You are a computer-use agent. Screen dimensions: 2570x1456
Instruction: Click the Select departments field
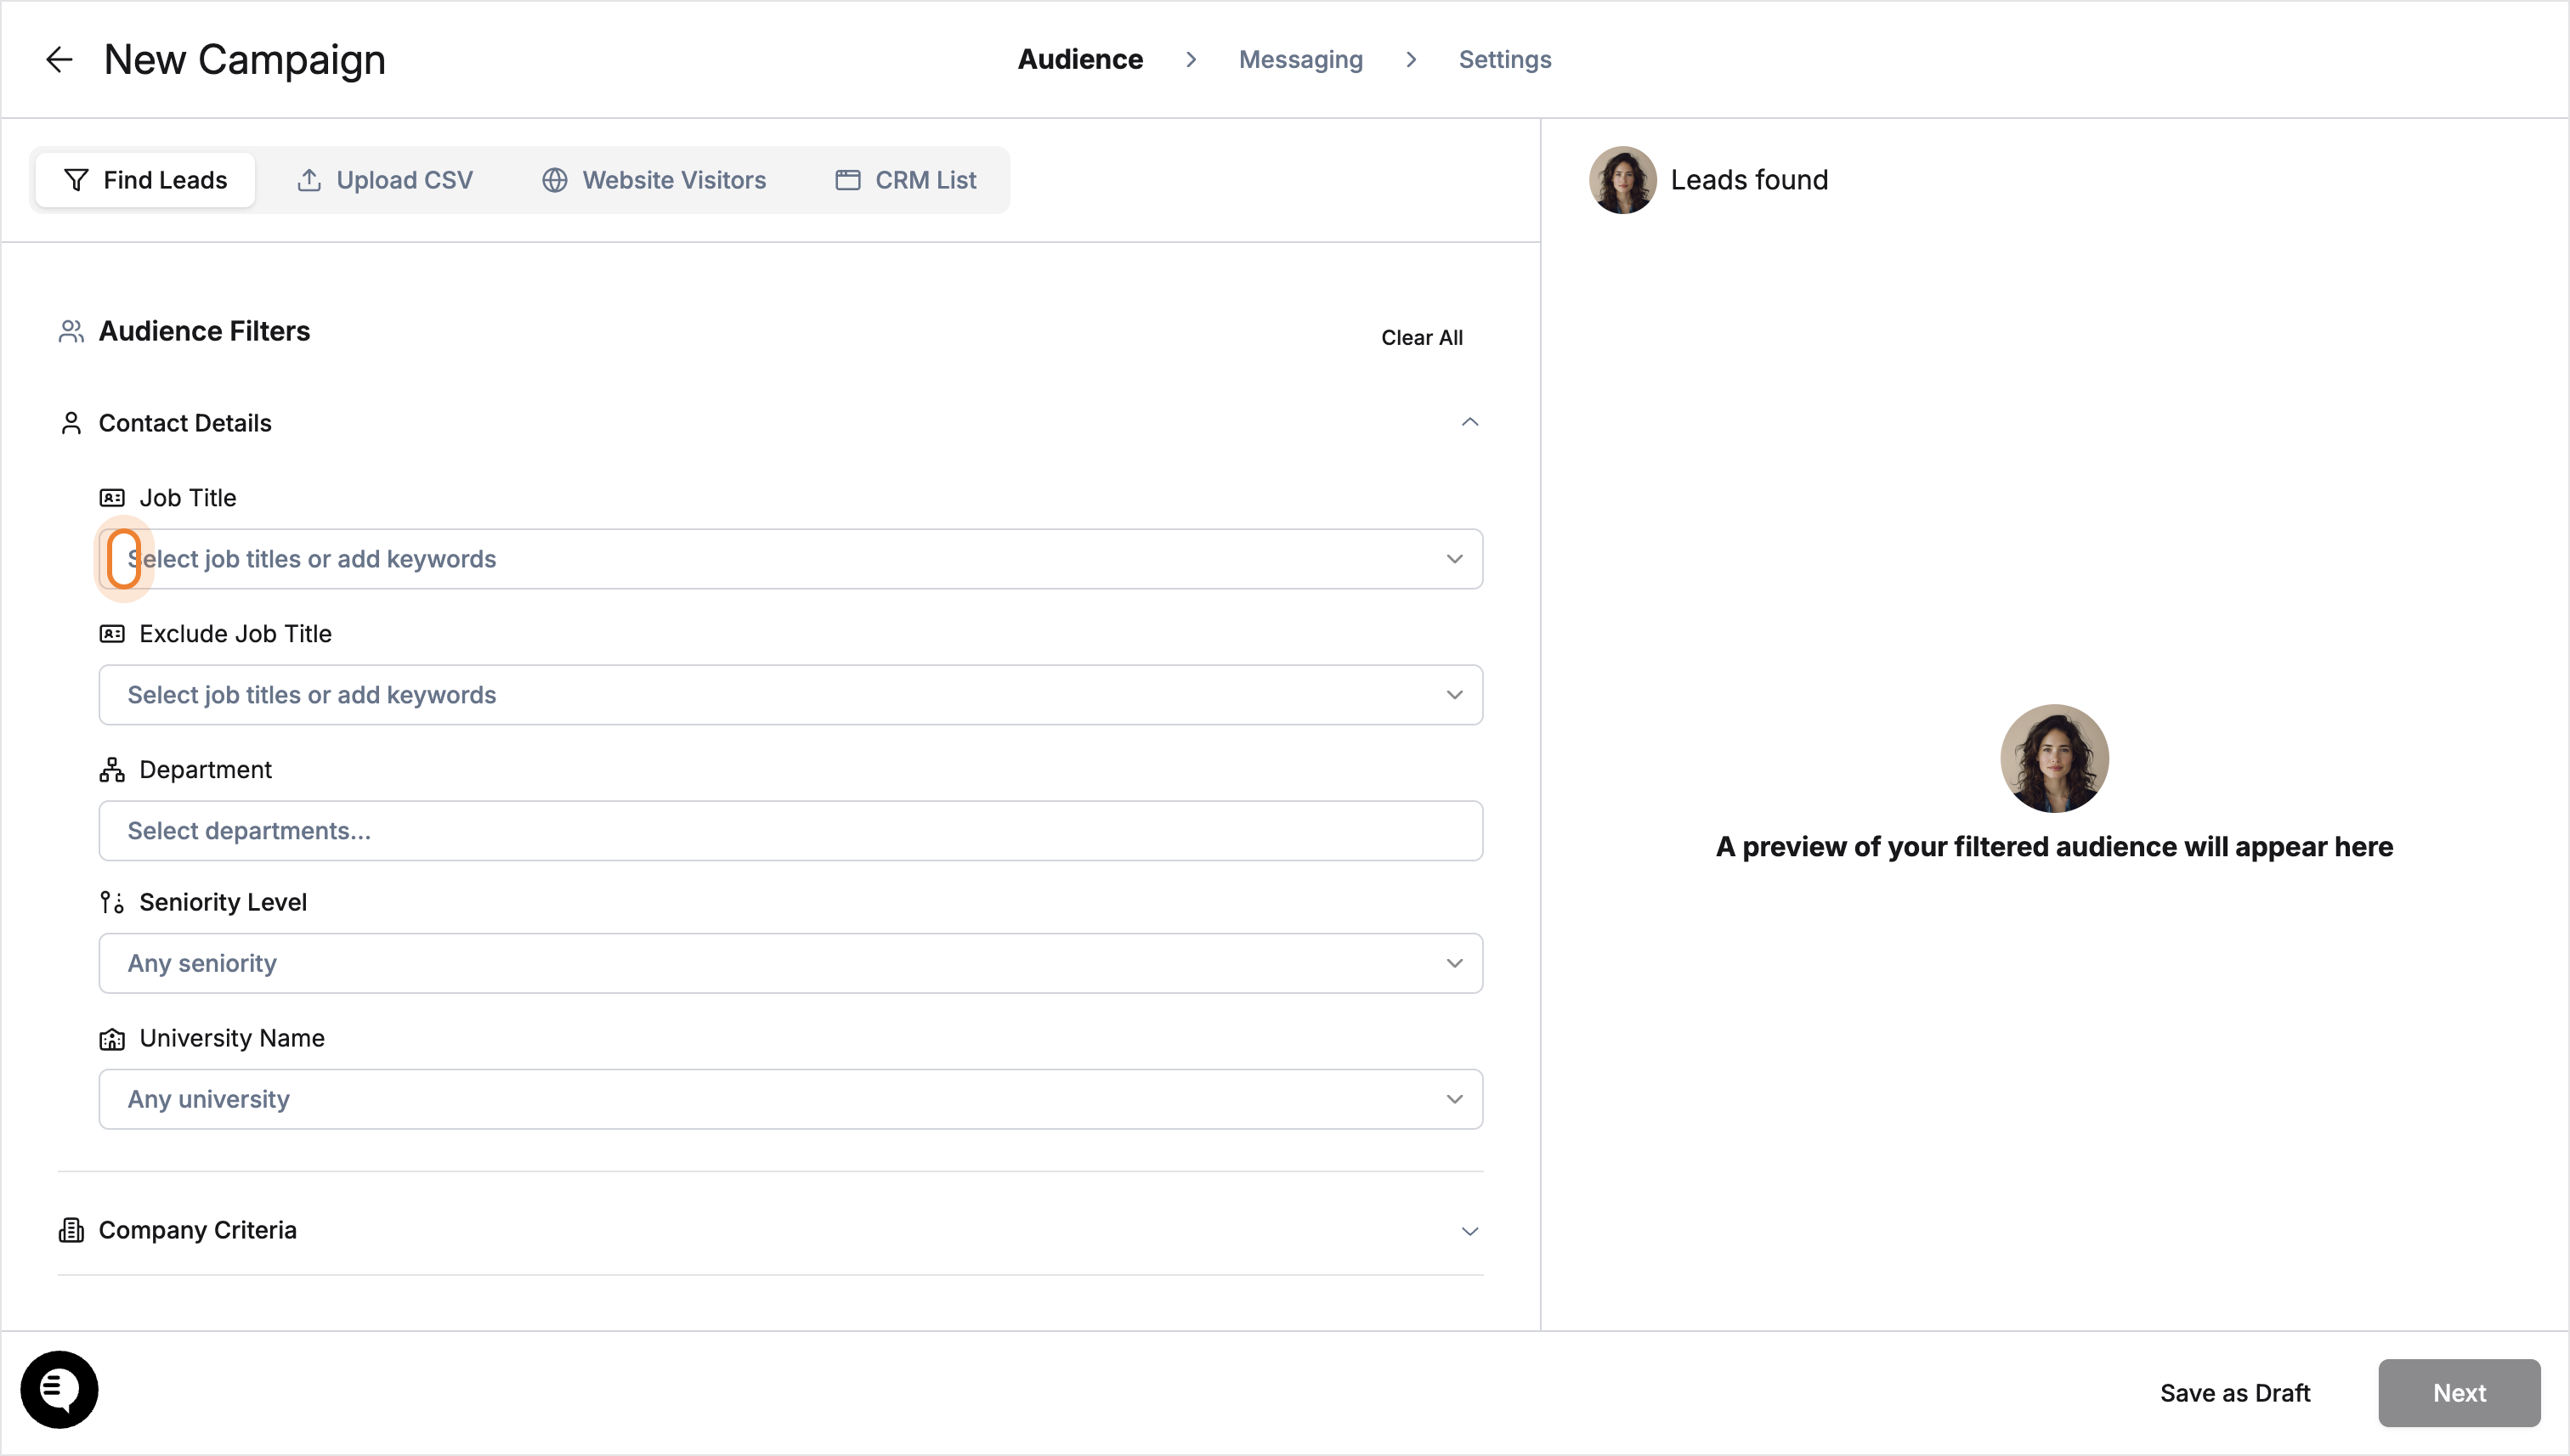pos(790,831)
